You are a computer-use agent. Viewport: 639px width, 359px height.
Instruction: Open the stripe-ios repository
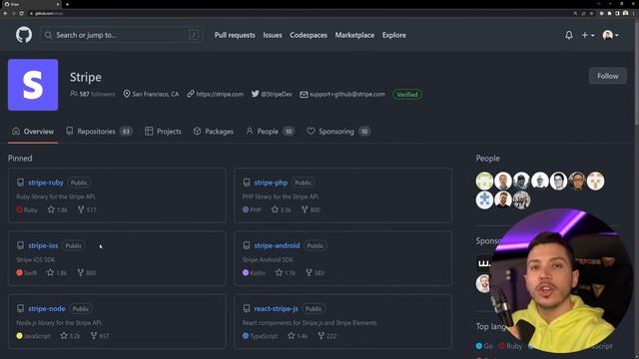pos(43,245)
